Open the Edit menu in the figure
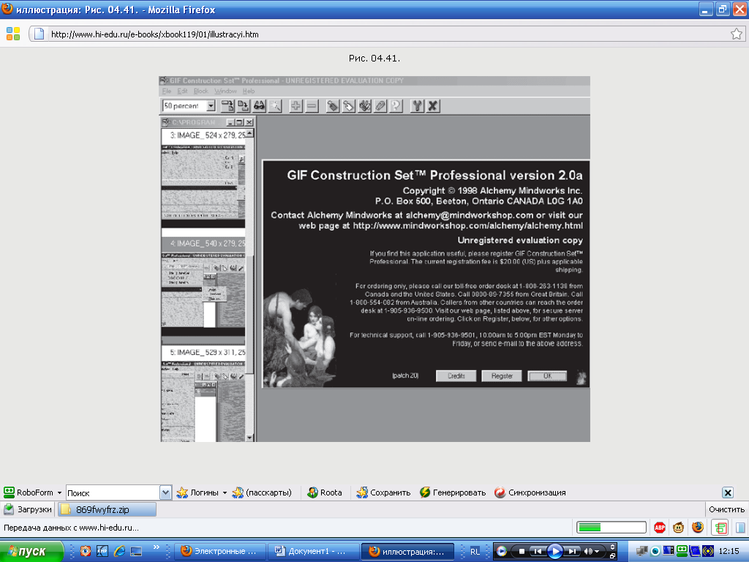Screen dimensions: 749x562 point(182,91)
